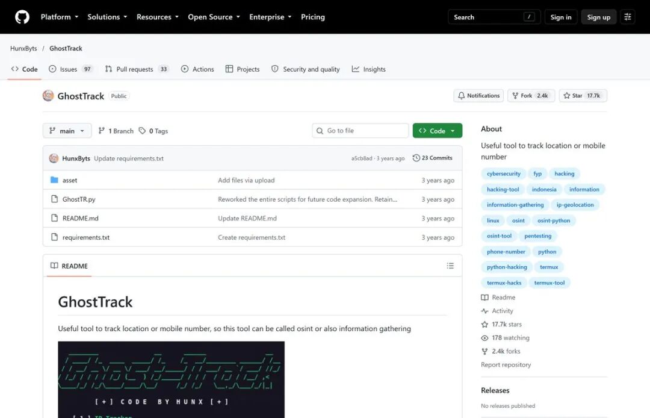Open the GitHub logo homepage link
This screenshot has height=418, width=650.
22,17
